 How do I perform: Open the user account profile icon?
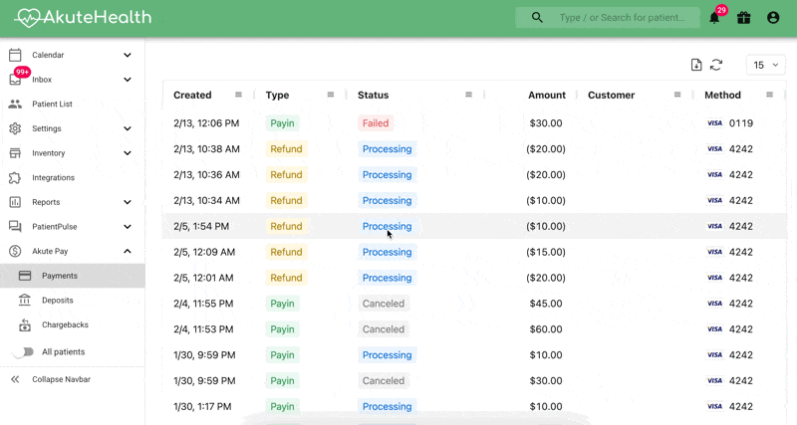tap(773, 18)
